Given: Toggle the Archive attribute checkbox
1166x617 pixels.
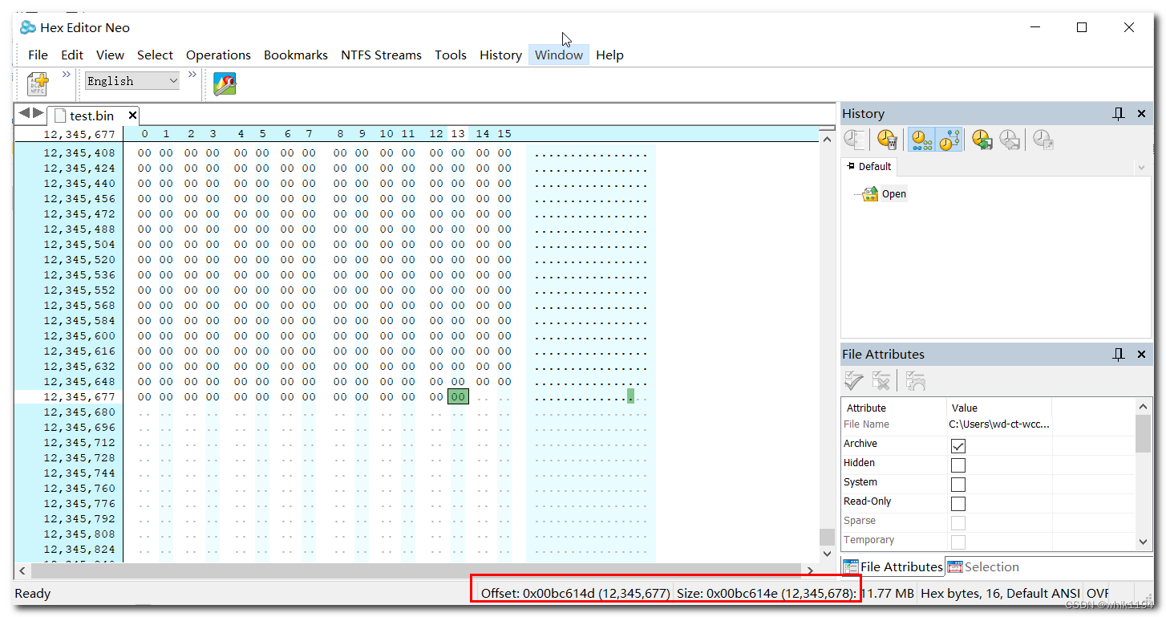Looking at the screenshot, I should pyautogui.click(x=958, y=445).
